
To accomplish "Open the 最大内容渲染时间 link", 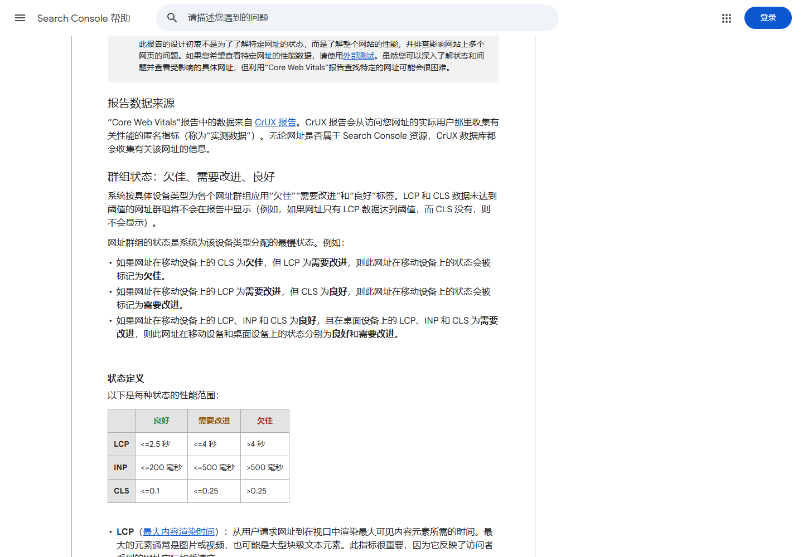I will pyautogui.click(x=179, y=532).
